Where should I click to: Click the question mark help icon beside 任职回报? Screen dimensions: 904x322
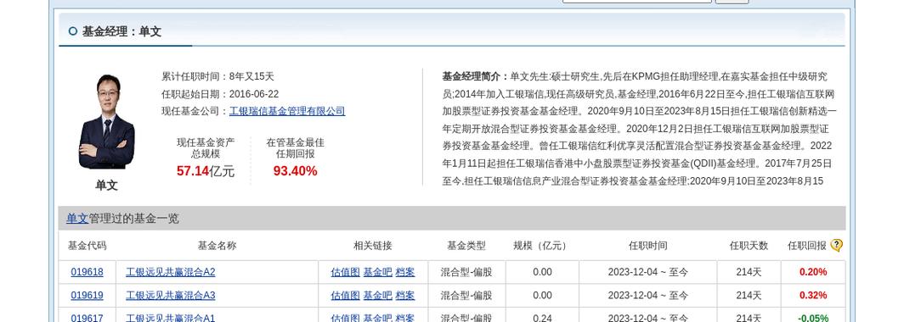coord(837,246)
